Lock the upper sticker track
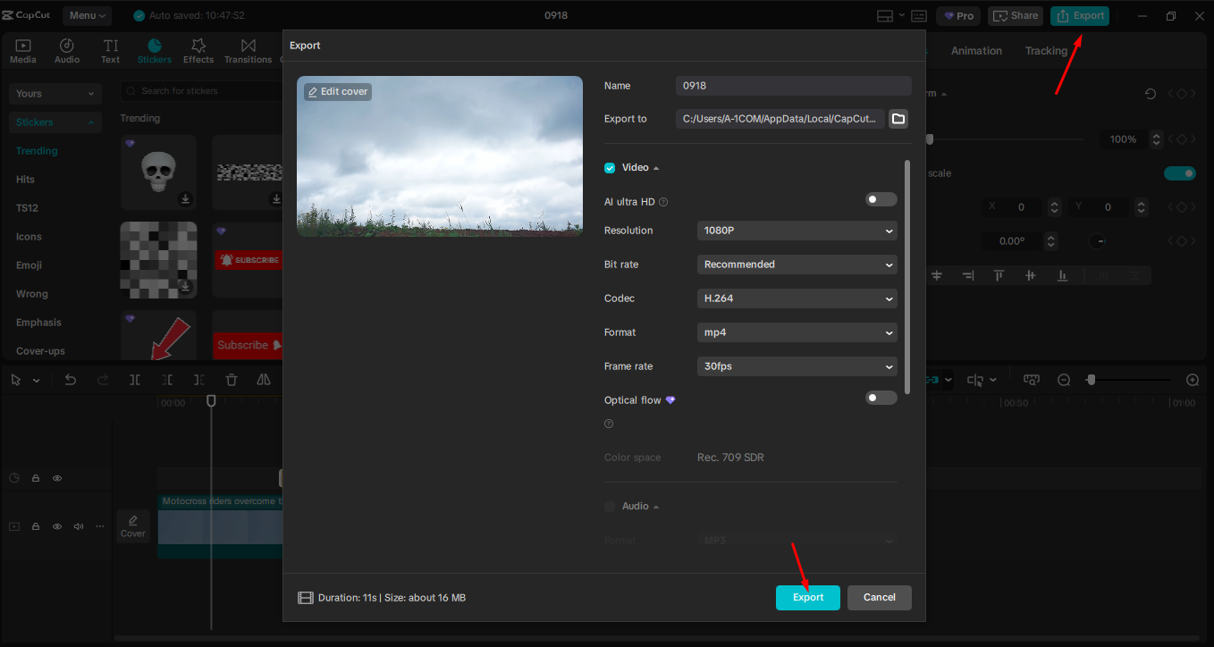 tap(36, 478)
